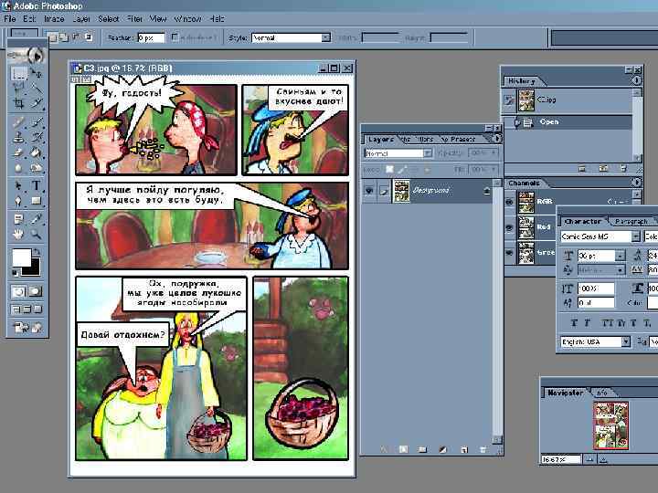658x493 pixels.
Task: Swap foreground and background colors
Action: click(x=37, y=252)
